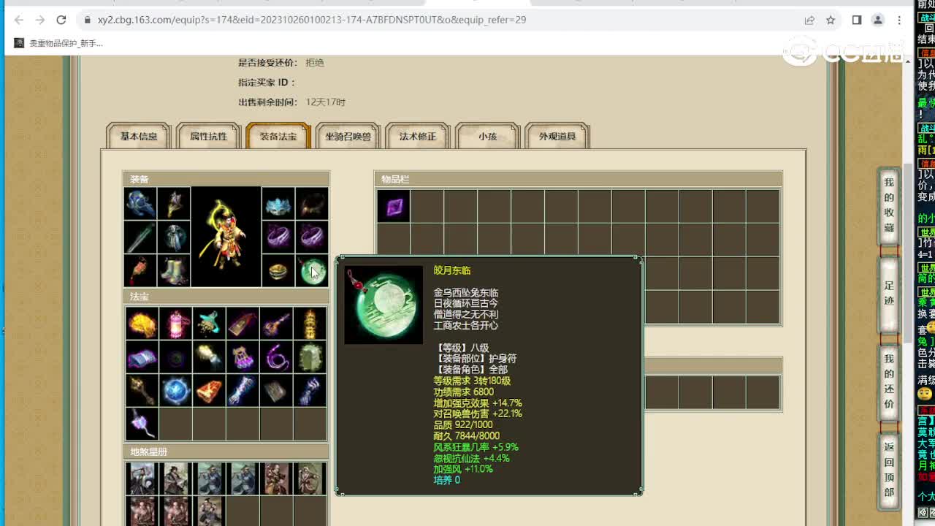
Task: Select the gold belt equipment slot
Action: coord(278,271)
